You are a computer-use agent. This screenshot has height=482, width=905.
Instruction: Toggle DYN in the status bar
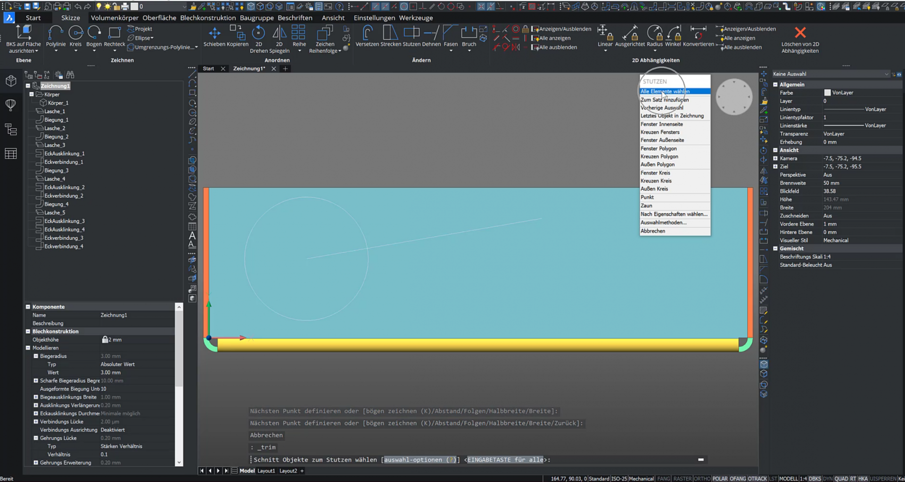[x=828, y=479]
